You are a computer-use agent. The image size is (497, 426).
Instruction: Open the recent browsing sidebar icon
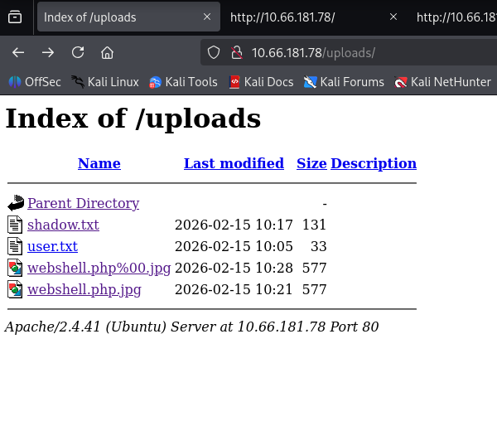pos(15,17)
